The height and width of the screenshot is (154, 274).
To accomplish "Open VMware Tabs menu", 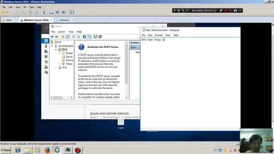I will (31, 7).
